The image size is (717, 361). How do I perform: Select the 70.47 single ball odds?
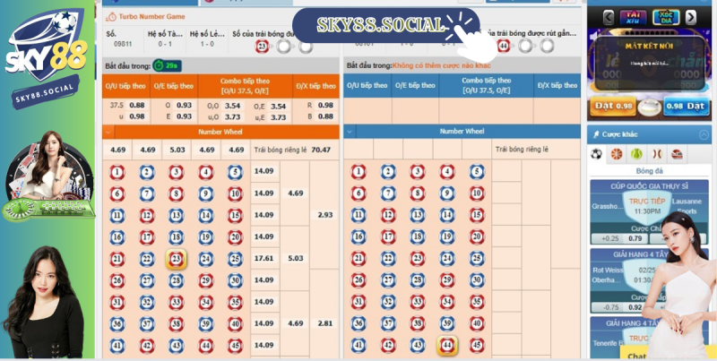321,150
